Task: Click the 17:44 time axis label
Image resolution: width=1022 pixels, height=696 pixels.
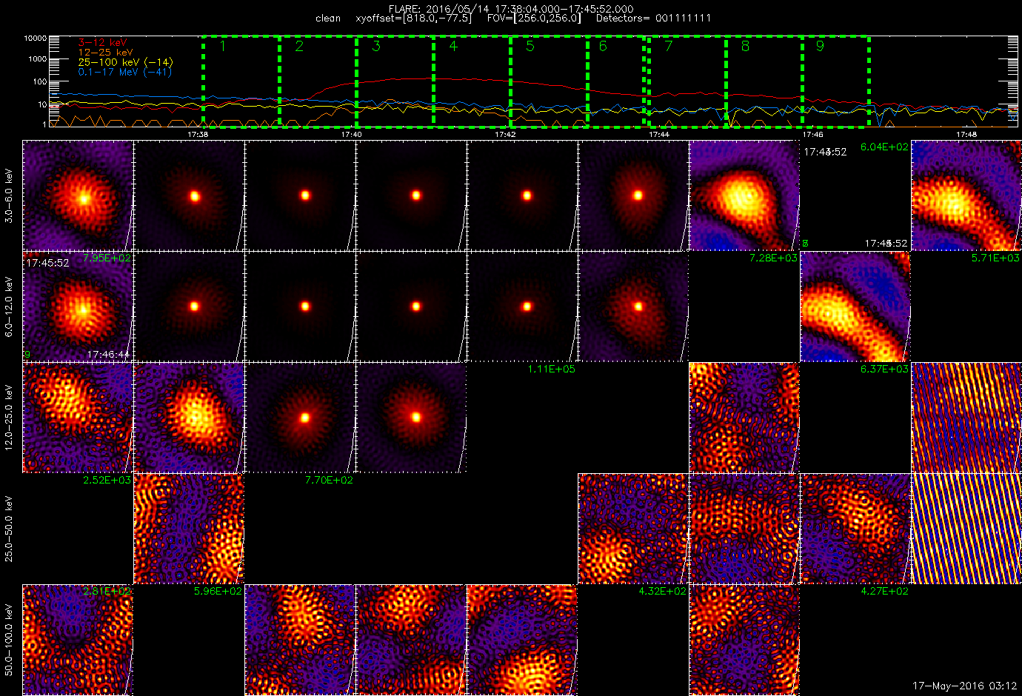Action: point(659,135)
